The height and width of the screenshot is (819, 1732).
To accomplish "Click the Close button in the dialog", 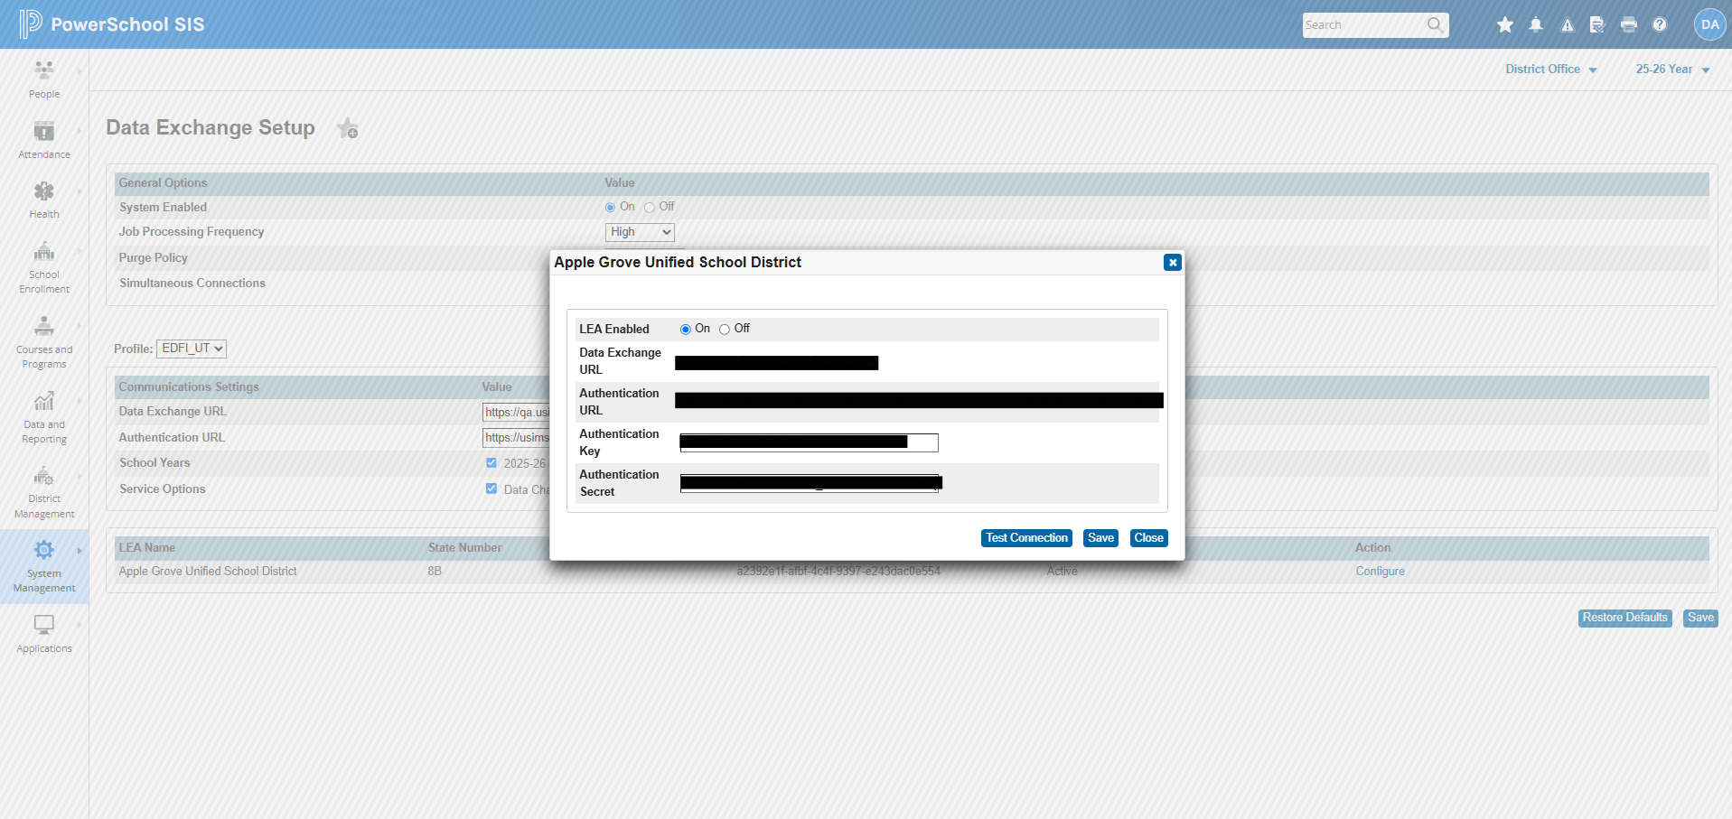I will pos(1149,538).
